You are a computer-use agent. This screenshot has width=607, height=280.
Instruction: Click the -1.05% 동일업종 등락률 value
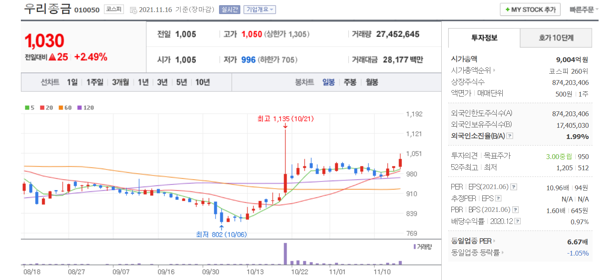click(x=578, y=253)
